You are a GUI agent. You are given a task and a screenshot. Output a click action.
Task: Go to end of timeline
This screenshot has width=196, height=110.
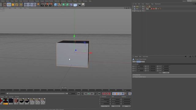click(99, 94)
